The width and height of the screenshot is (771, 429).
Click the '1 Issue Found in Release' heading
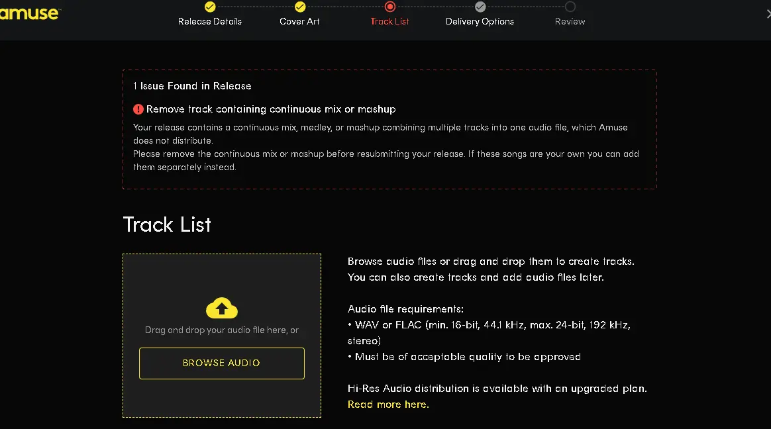(x=192, y=86)
